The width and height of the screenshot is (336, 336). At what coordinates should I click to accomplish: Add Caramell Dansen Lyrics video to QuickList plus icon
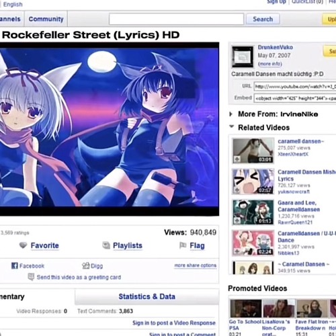[x=237, y=190]
